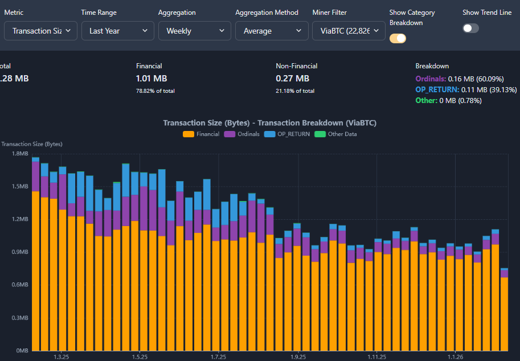Open the Metric dropdown showing Transaction Size
This screenshot has width=520, height=361.
(40, 31)
